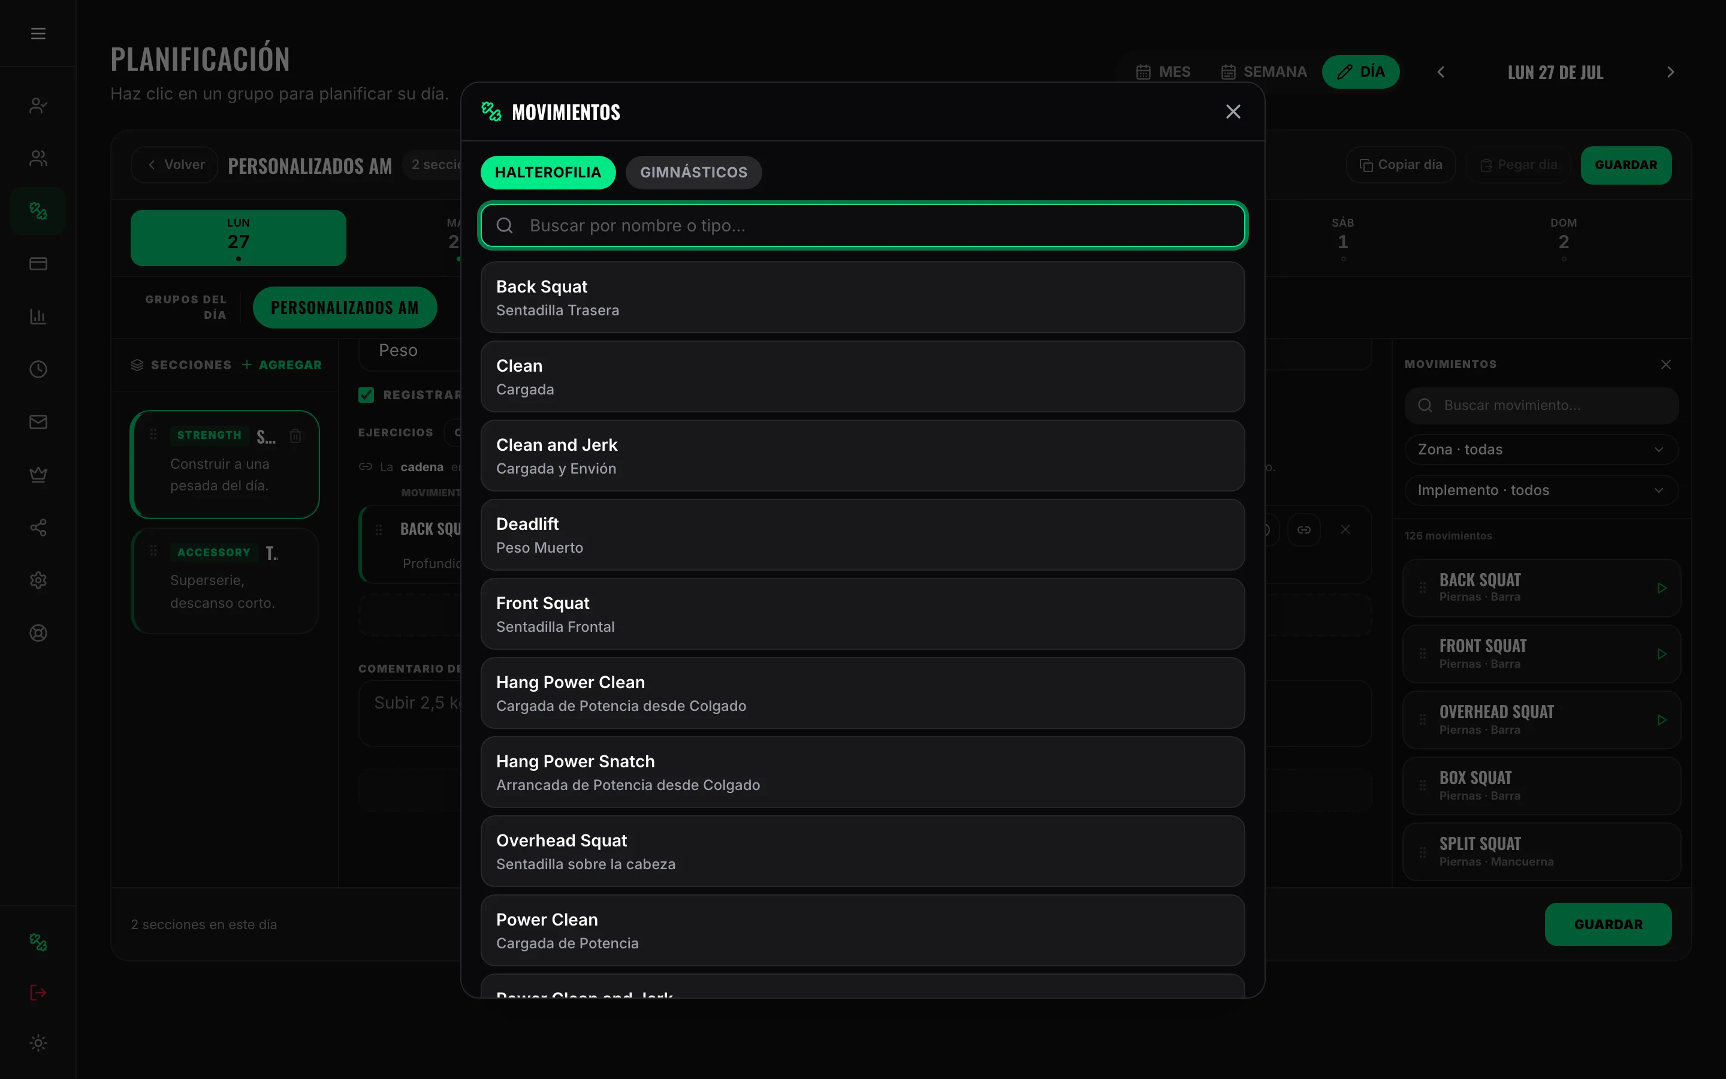Switch to the Halterofilia tab
The image size is (1726, 1079).
tap(548, 173)
